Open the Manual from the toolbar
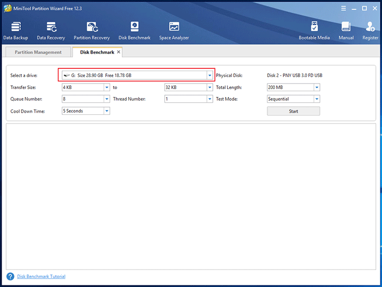Screen dimensions: 382x287 346,31
